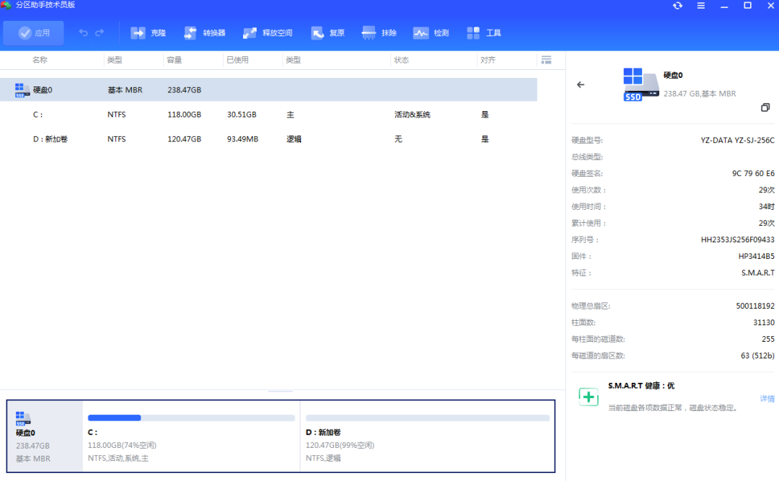Open the hamburger menu in title bar
Screen dimensions: 779x481
[701, 6]
